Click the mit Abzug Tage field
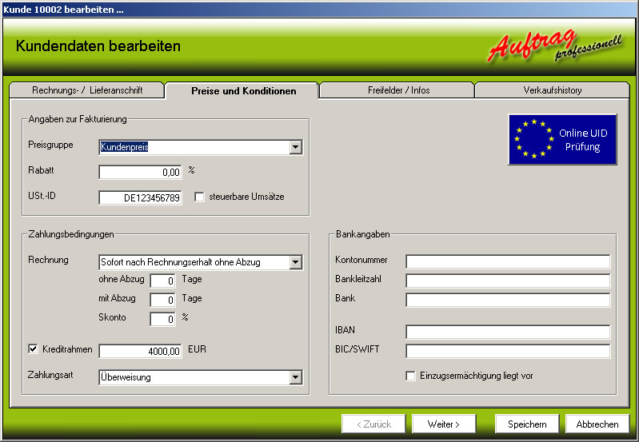The width and height of the screenshot is (639, 442). pos(162,300)
